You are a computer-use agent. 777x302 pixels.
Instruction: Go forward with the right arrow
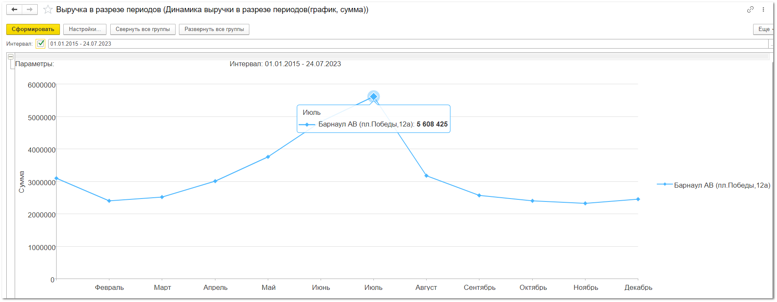tap(29, 9)
